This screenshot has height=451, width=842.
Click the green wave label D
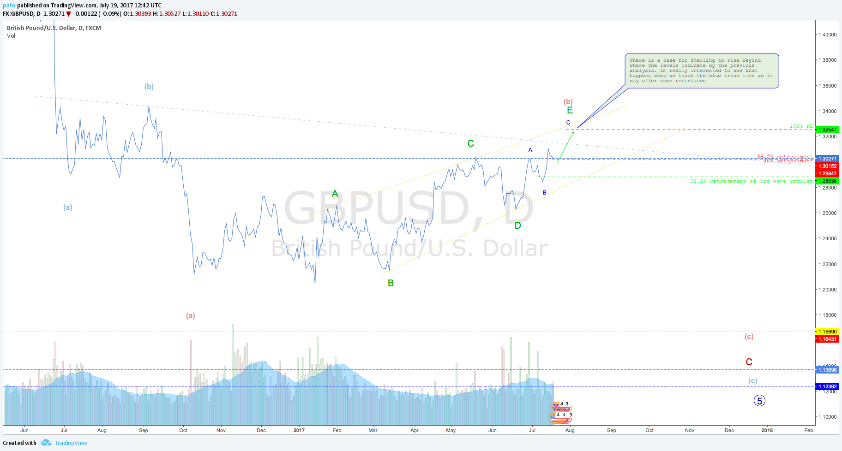518,225
